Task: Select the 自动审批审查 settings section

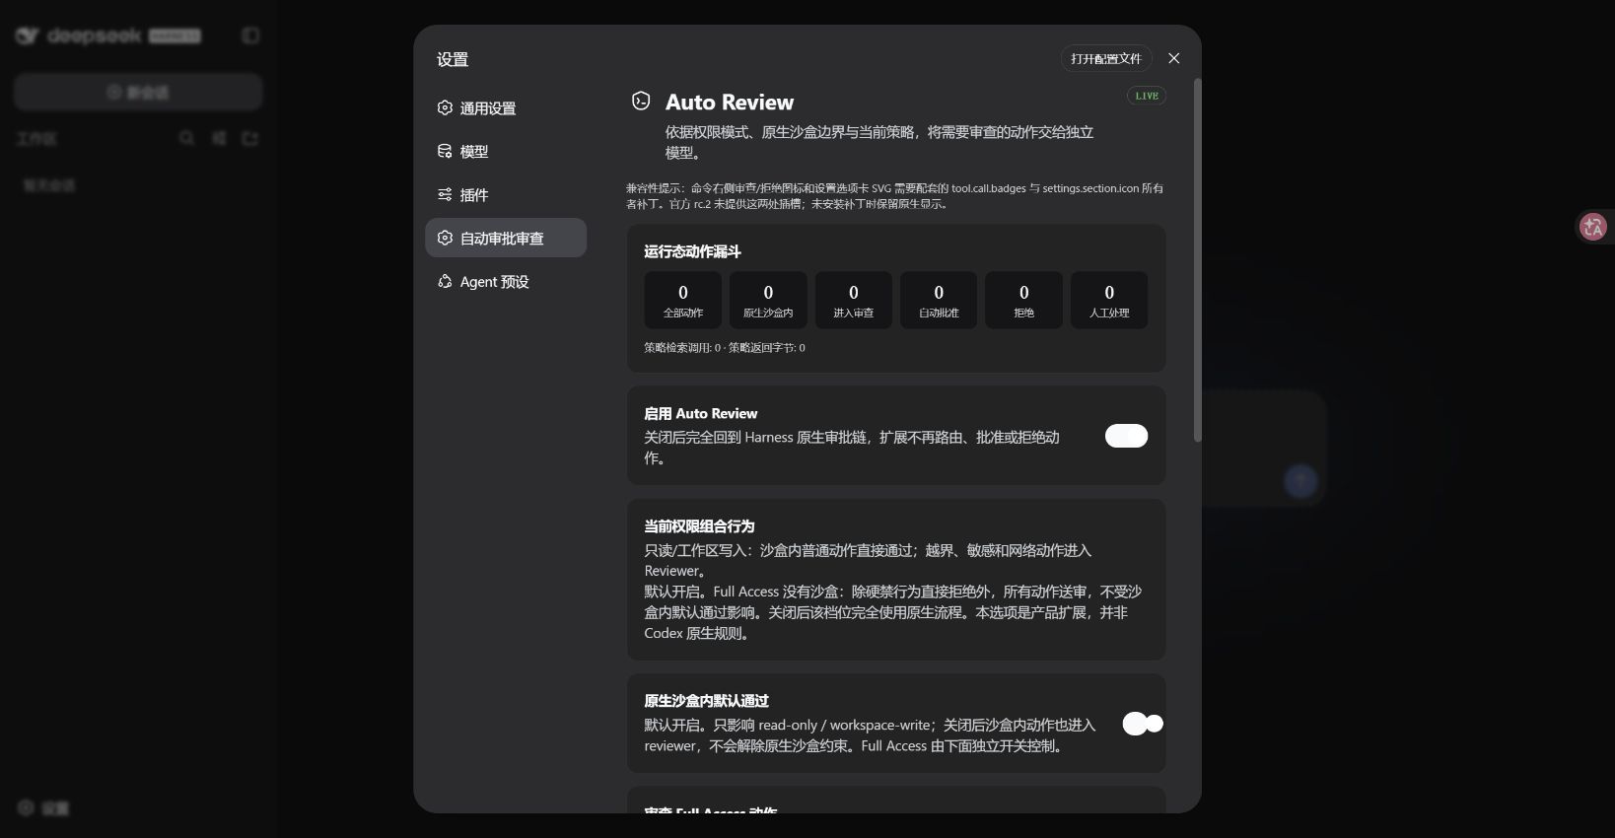Action: (x=506, y=238)
